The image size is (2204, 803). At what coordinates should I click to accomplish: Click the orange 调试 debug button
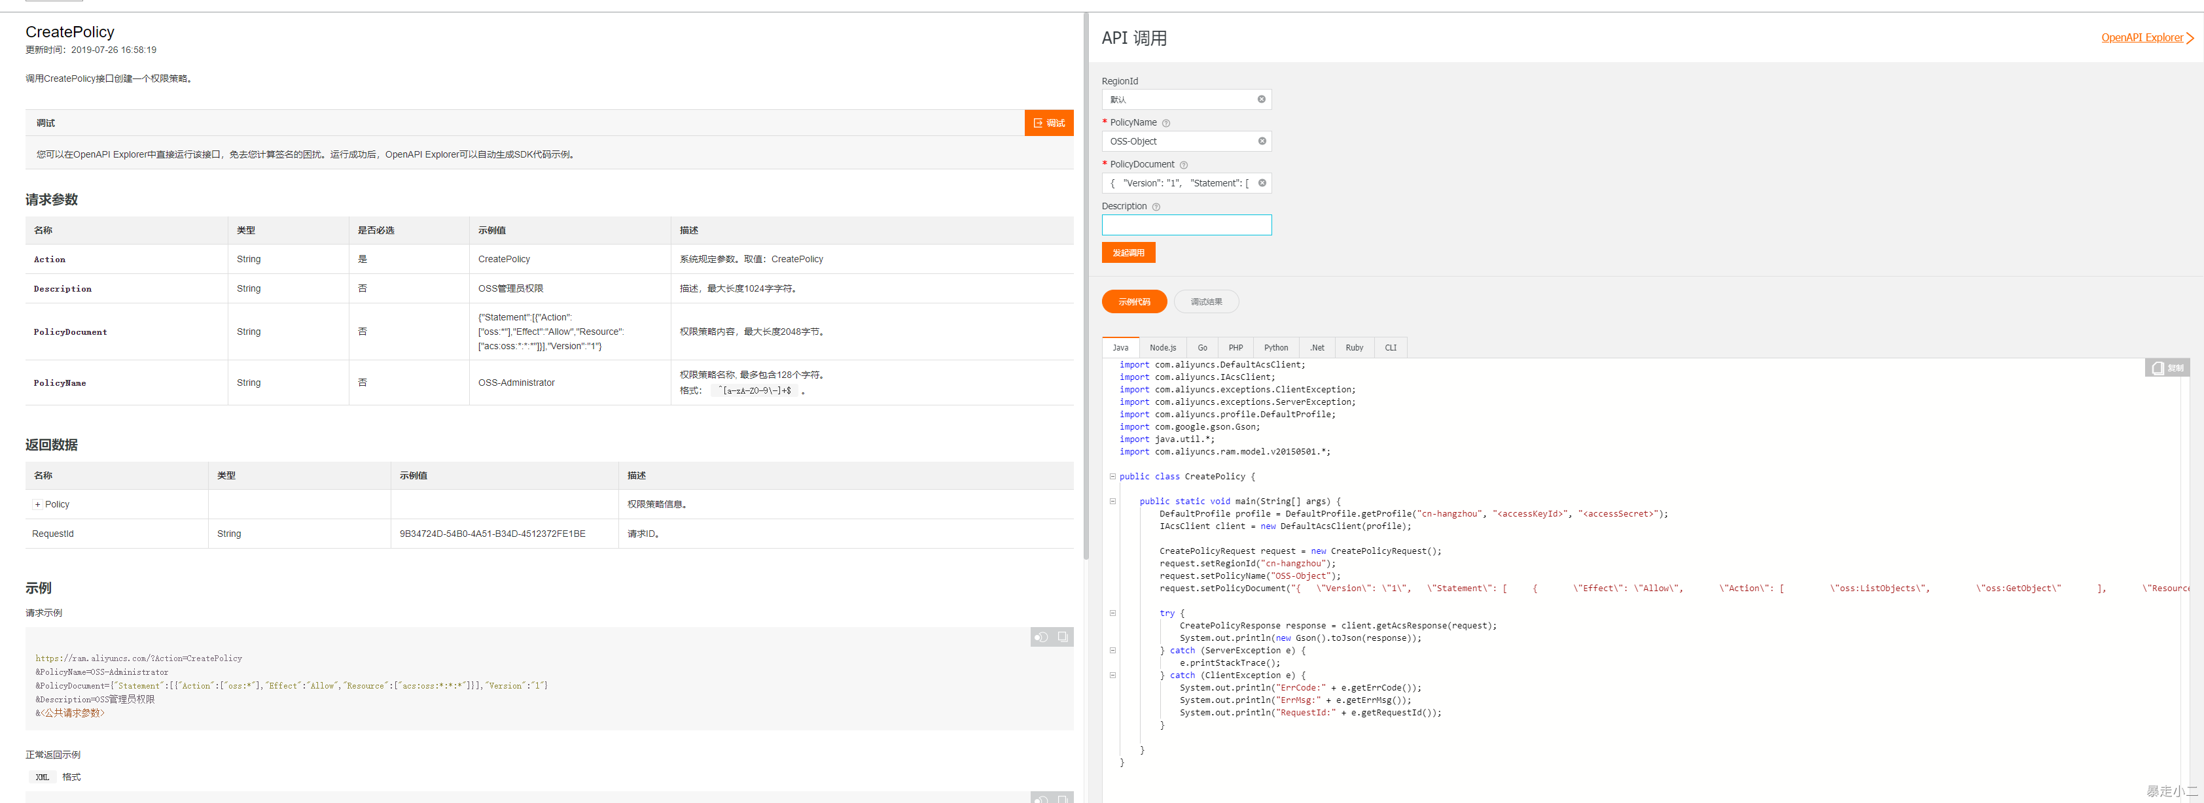[1048, 123]
